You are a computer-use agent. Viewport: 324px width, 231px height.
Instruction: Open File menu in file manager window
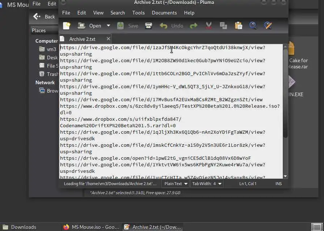37,4
